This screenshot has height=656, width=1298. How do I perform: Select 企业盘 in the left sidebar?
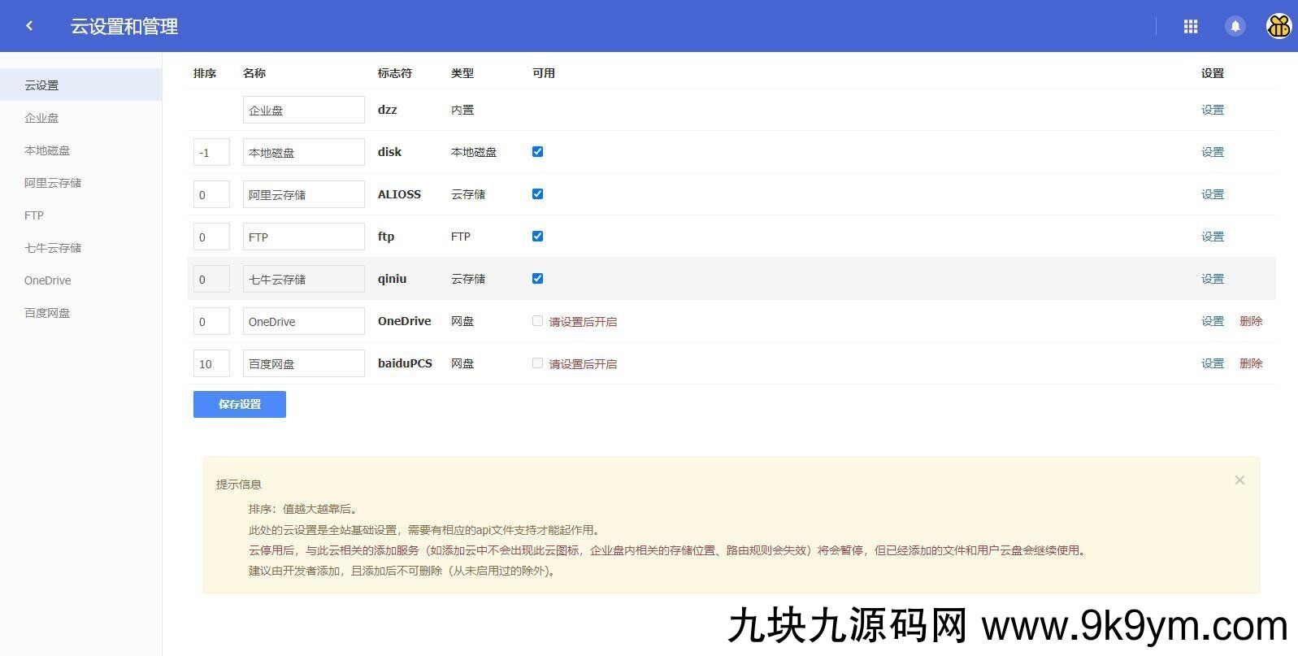41,118
